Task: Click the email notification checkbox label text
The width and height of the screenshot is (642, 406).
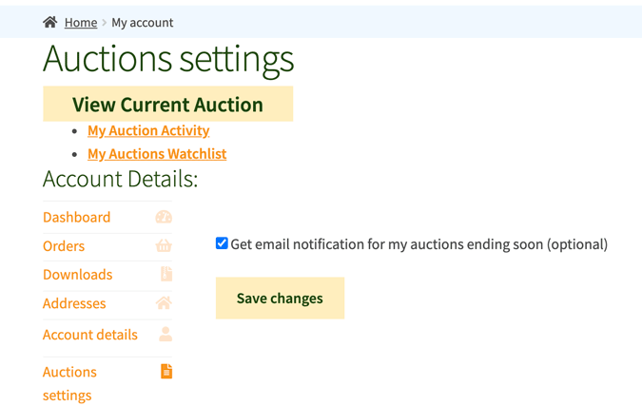Action: [418, 244]
